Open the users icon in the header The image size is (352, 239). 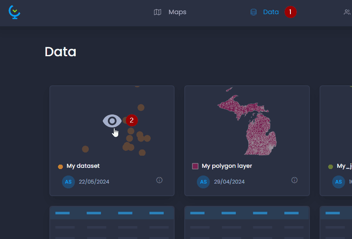347,12
